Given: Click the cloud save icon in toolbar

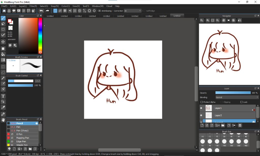Looking at the screenshot, I should coord(4,11).
